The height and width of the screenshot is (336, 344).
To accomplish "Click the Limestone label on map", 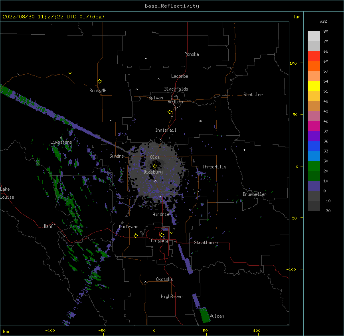I will tap(61, 142).
